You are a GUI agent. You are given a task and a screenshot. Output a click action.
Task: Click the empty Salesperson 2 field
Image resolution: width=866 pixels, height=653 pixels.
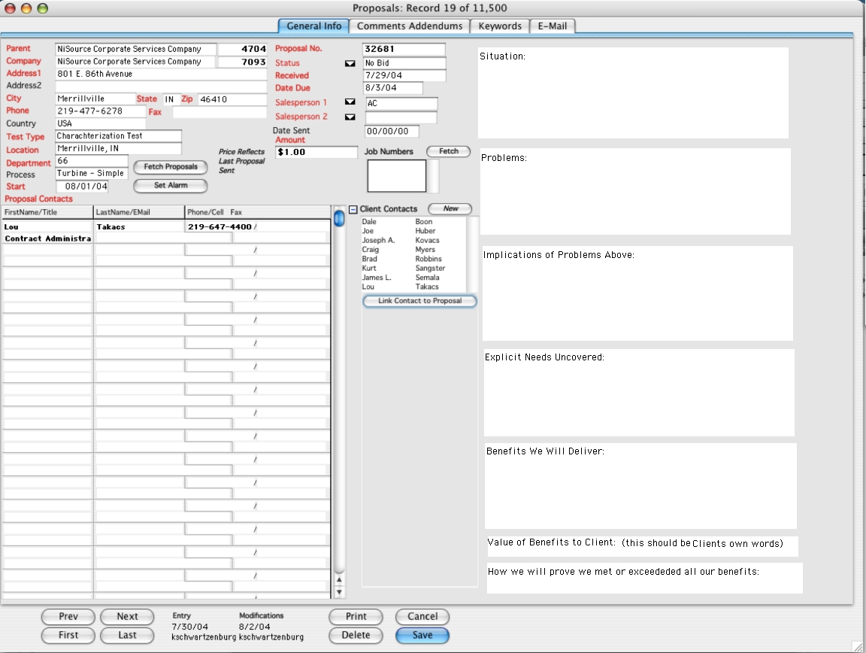(x=401, y=118)
